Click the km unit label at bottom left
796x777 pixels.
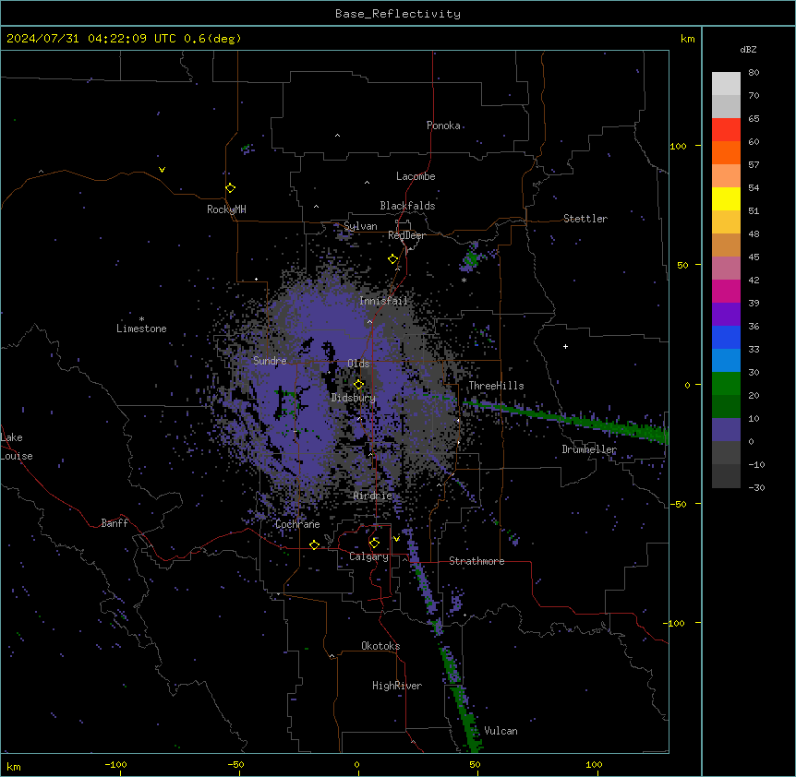(x=14, y=766)
